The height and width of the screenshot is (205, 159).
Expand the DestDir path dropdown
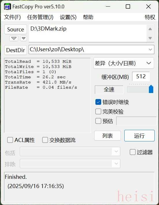tap(150, 50)
